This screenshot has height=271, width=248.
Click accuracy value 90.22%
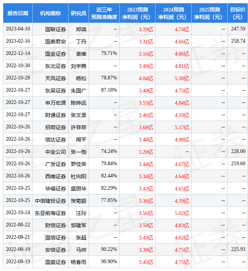tap(109, 249)
